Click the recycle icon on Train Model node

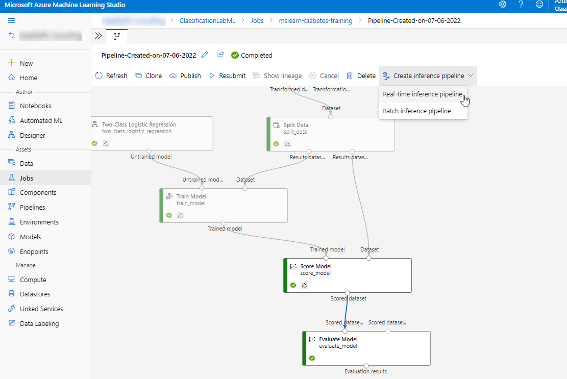pos(180,215)
